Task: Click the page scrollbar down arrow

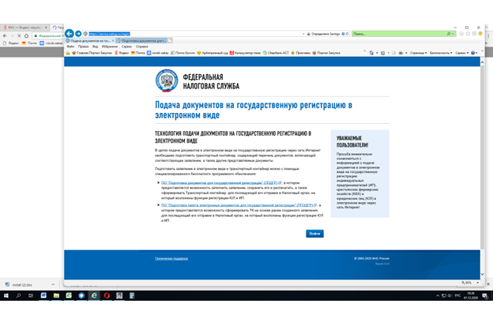Action: [x=482, y=274]
